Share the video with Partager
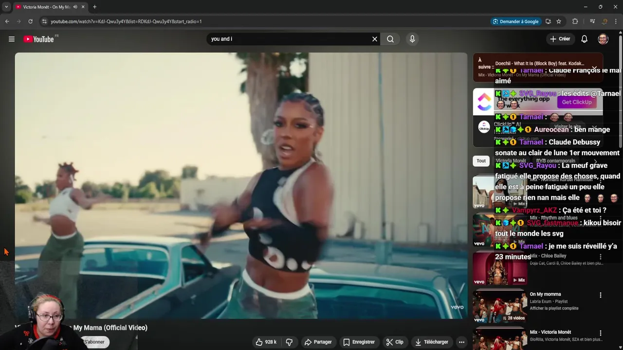Screen dimensions: 623x350 point(318,342)
